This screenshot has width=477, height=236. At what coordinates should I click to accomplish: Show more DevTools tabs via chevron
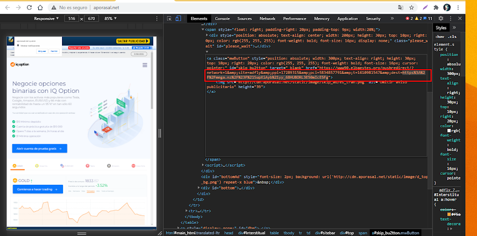pyautogui.click(x=392, y=18)
